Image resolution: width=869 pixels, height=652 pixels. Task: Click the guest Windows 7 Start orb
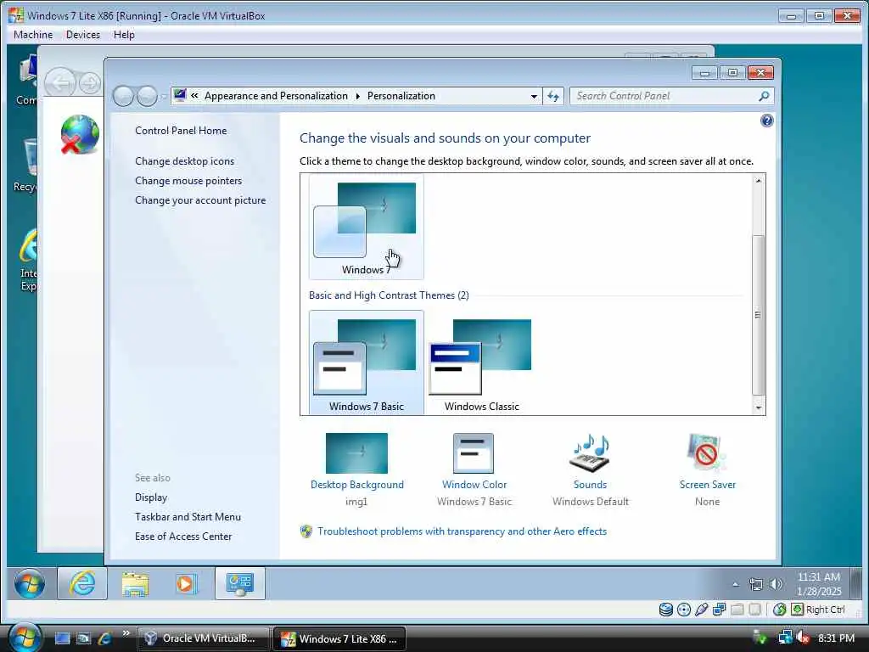(30, 584)
